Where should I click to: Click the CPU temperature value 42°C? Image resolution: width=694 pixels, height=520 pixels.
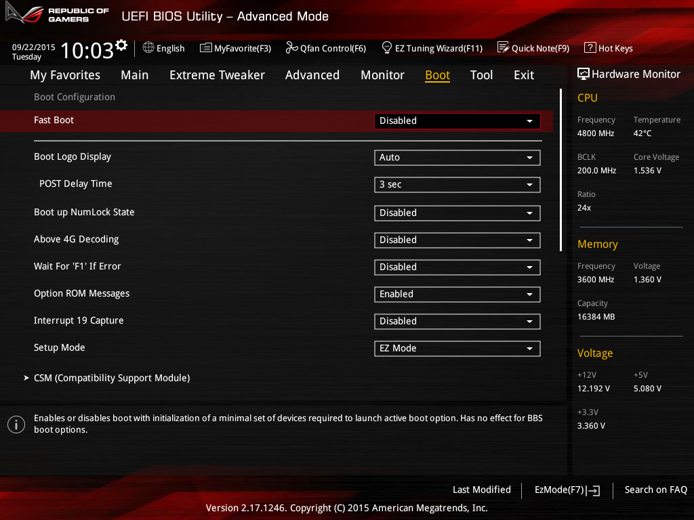coord(642,133)
